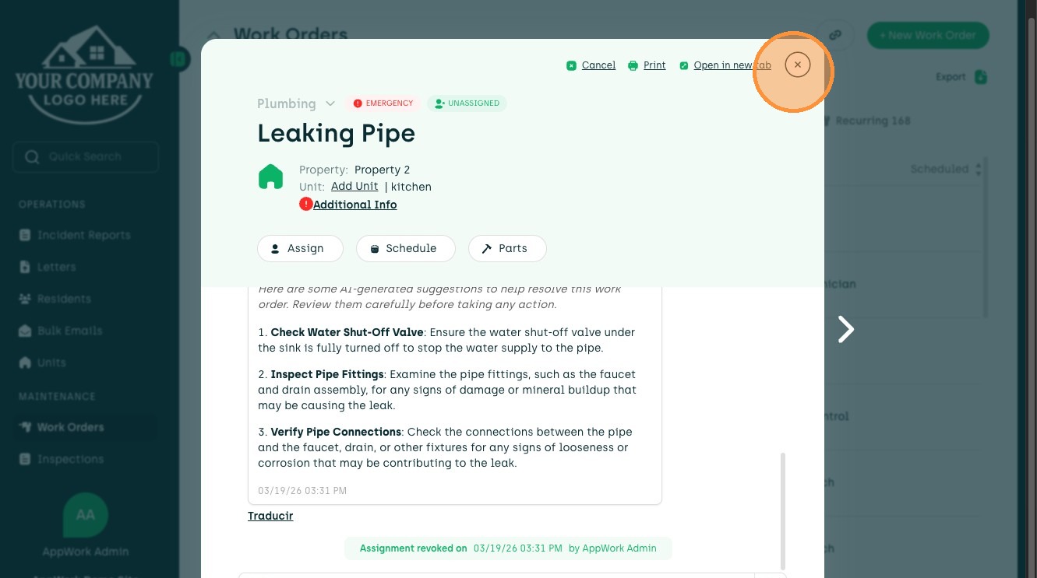Collapse the left sidebar toggle
The image size is (1037, 578).
pos(180,58)
